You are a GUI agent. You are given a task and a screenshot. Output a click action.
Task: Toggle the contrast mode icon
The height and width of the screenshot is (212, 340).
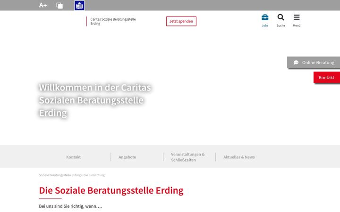59,5
